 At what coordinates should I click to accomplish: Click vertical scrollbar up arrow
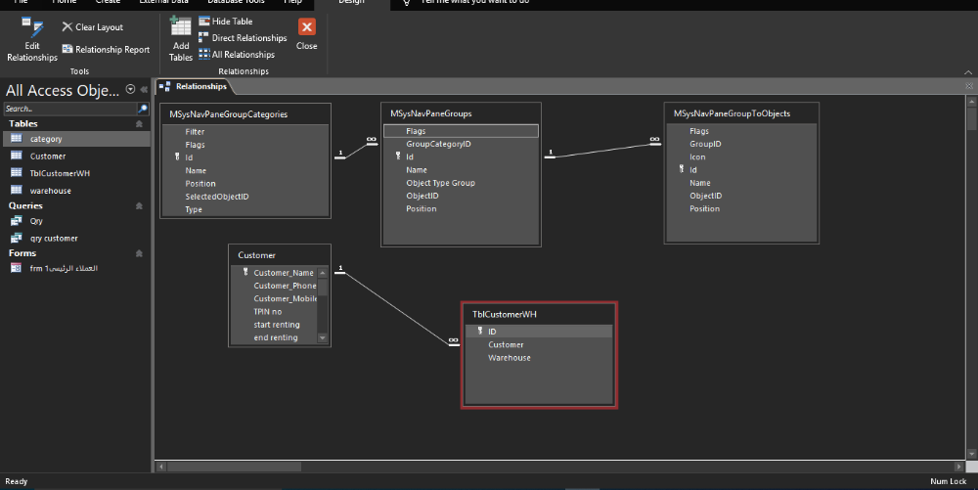[x=972, y=101]
